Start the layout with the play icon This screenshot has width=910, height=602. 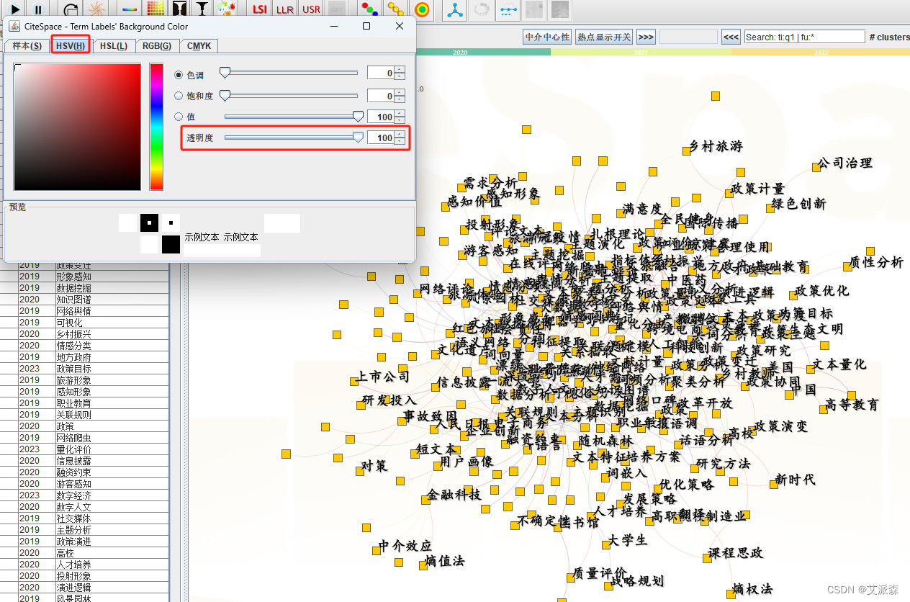(16, 9)
